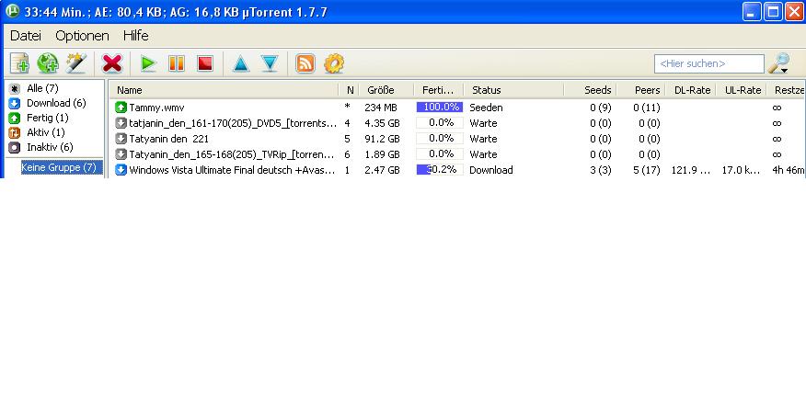Select the 'Tatyanin den 221' torrent
Viewport: 806px width, 397px height.
tap(457, 139)
